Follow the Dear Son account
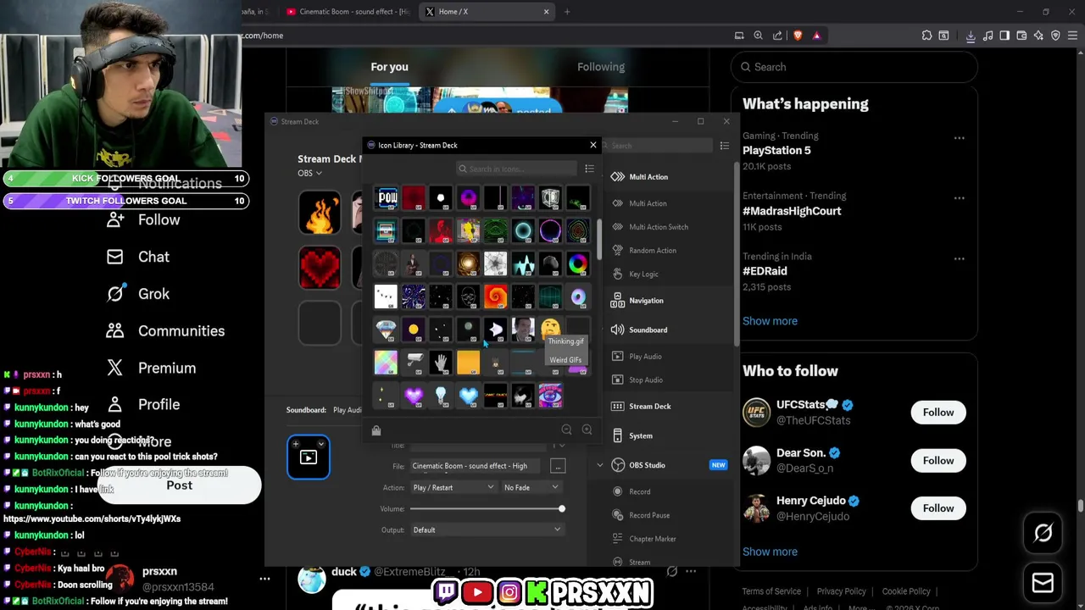 938,460
